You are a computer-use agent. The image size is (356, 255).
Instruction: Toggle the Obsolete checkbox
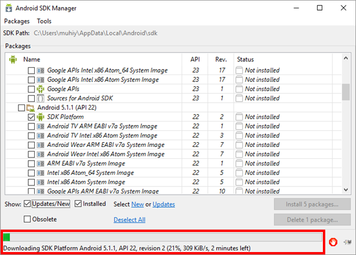pos(27,219)
